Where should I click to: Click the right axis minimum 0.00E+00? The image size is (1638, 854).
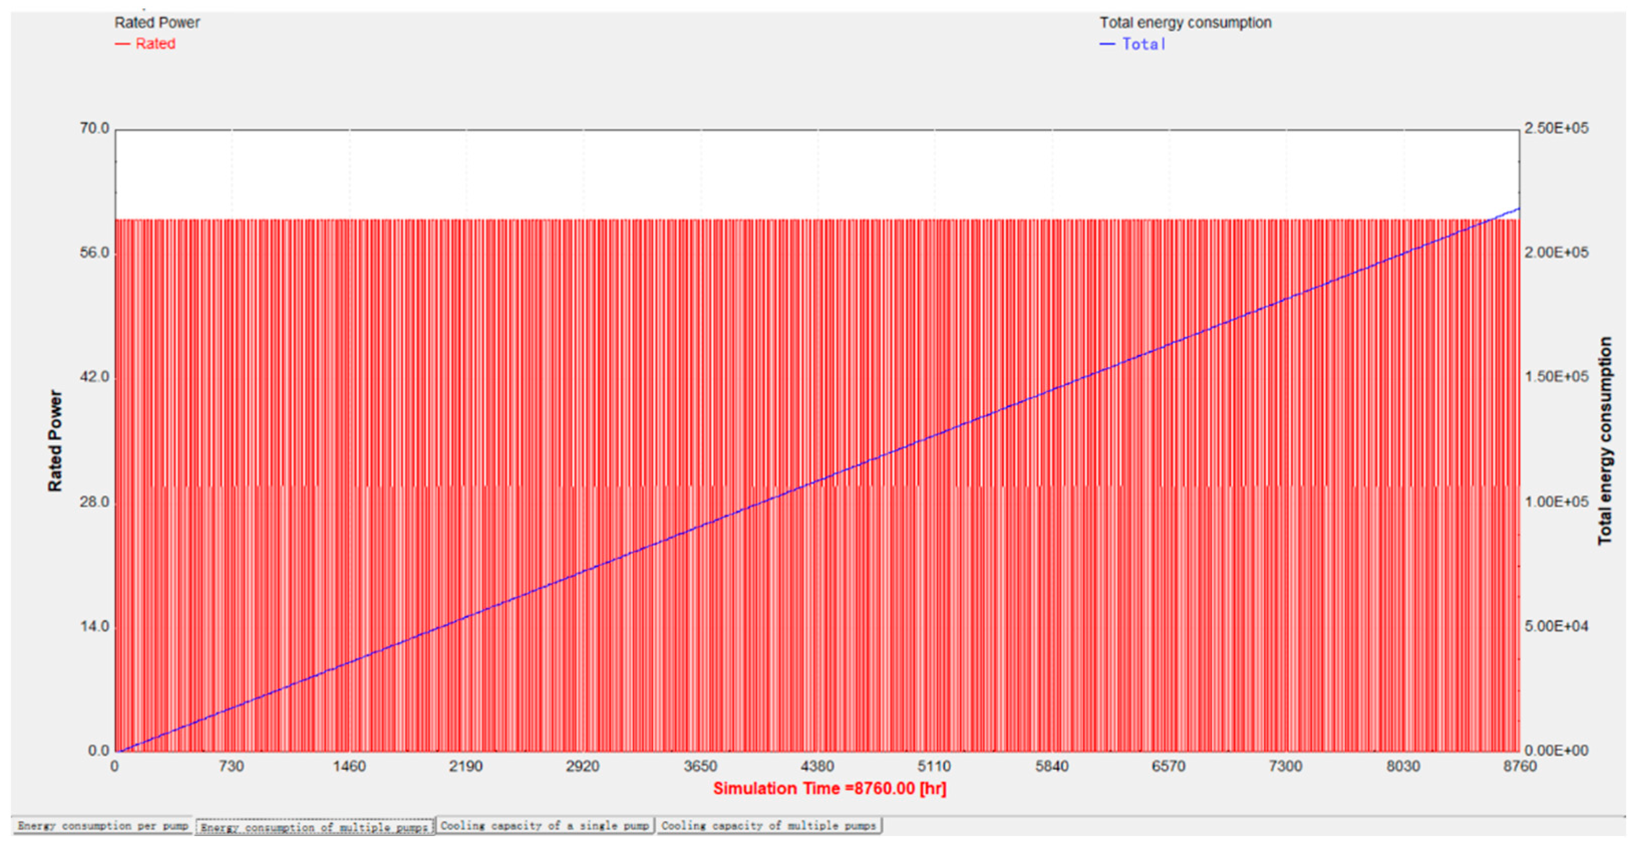pos(1556,750)
